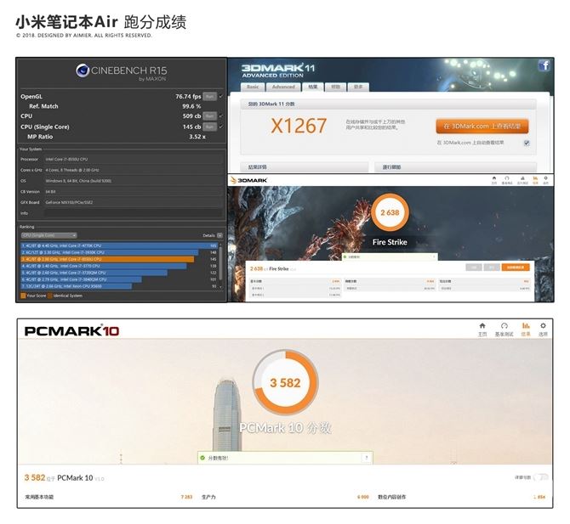Click the orange Your Score legend swatch
Viewport: 570px width, 524px height.
point(23,296)
